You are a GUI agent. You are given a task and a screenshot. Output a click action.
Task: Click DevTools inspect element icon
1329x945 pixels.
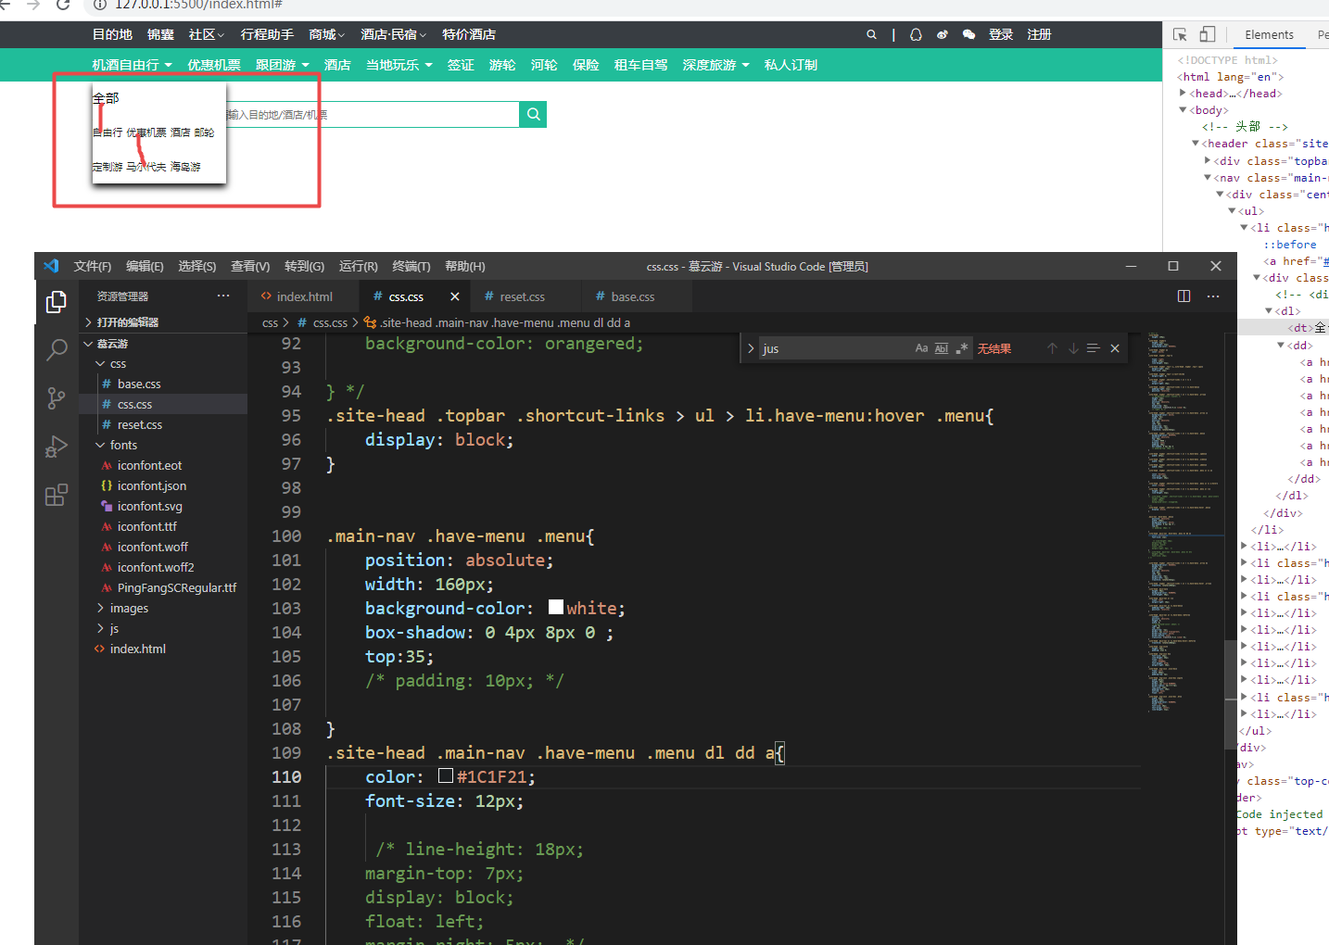point(1180,34)
